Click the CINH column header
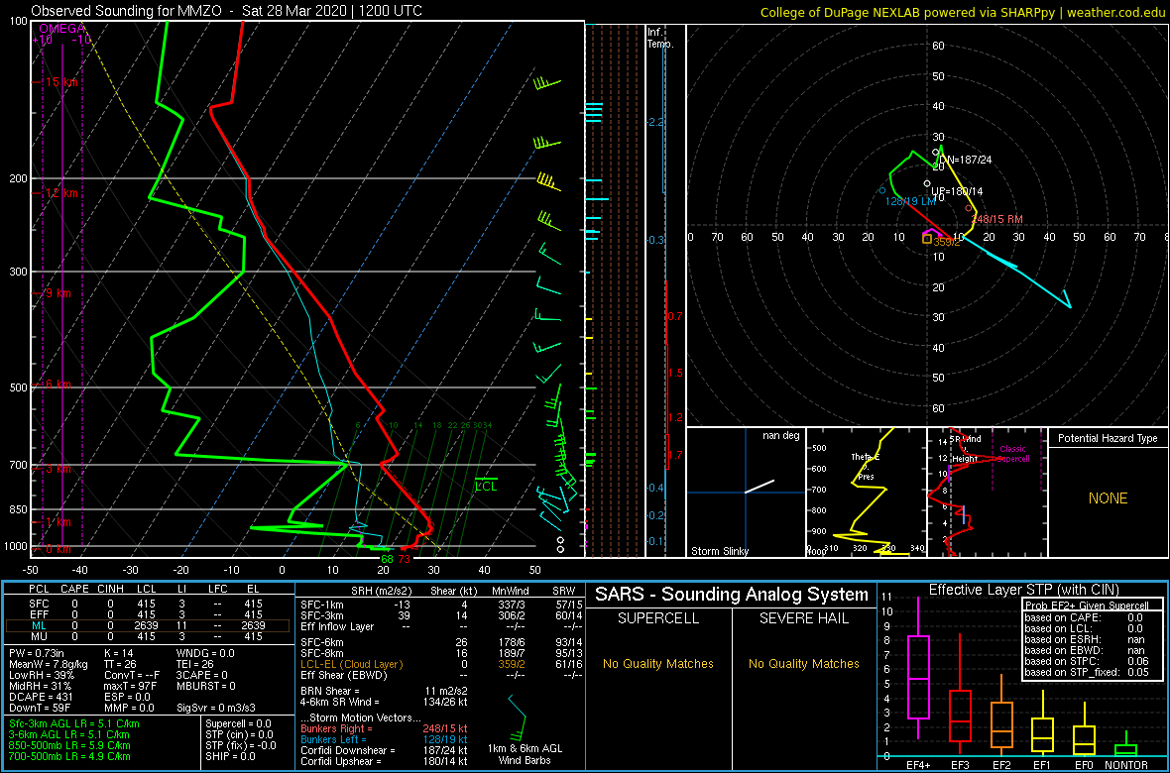Screen dimensions: 1170x773 111,590
